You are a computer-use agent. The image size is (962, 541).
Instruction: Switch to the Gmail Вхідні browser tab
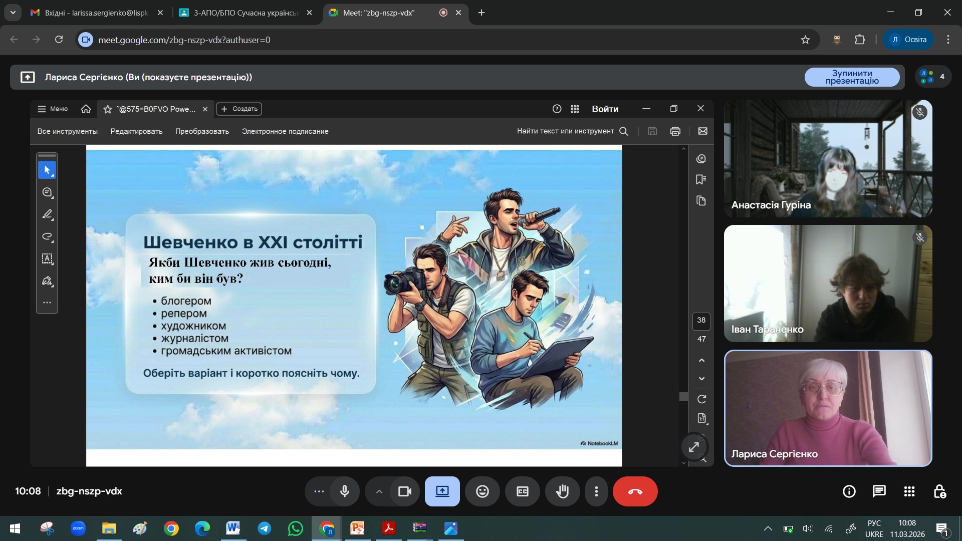96,13
